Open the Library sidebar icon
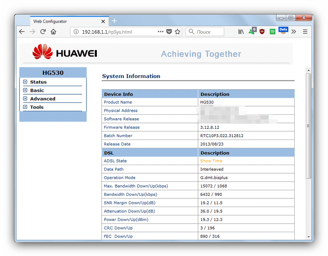The image size is (328, 256). click(x=241, y=32)
